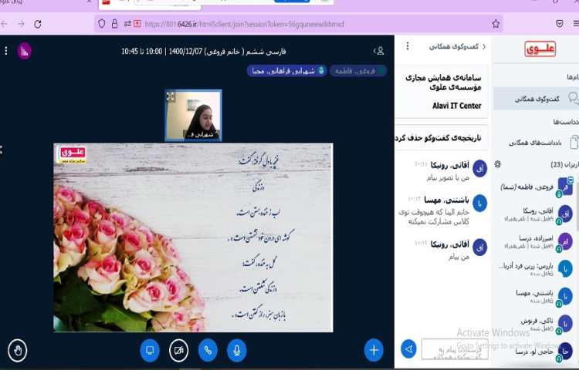
Task: Select user Aghaei Ronika in list
Action: click(x=533, y=214)
